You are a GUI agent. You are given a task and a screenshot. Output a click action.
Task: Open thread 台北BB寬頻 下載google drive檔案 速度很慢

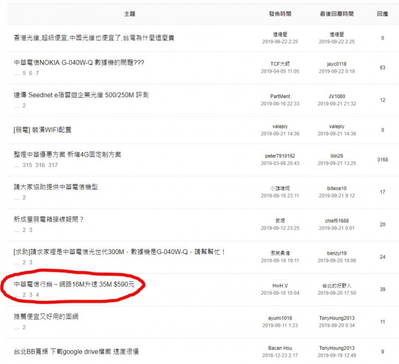coord(76,352)
